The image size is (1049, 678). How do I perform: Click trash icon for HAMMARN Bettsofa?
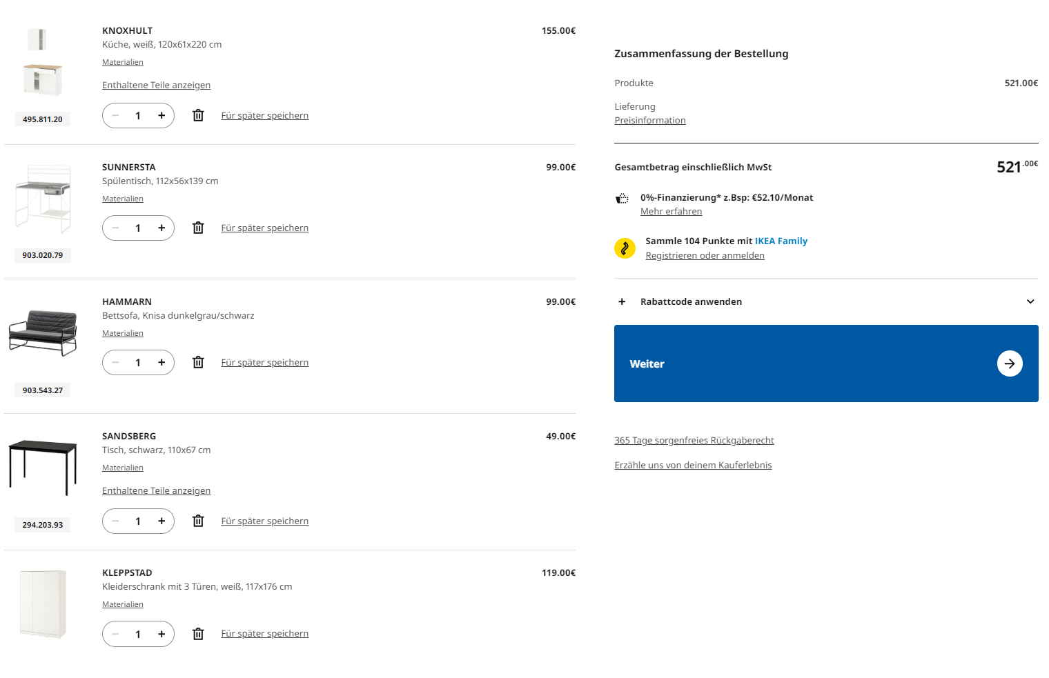(x=198, y=362)
